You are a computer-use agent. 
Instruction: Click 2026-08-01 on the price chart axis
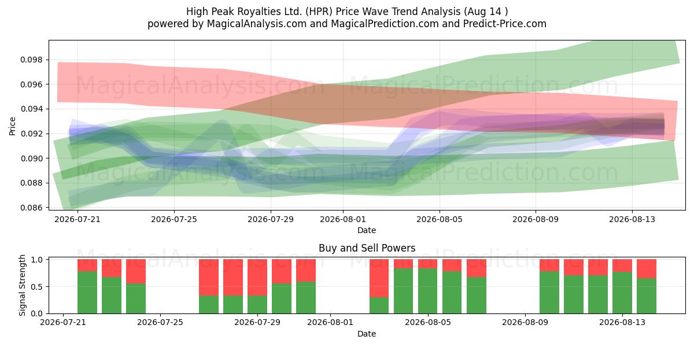click(343, 219)
